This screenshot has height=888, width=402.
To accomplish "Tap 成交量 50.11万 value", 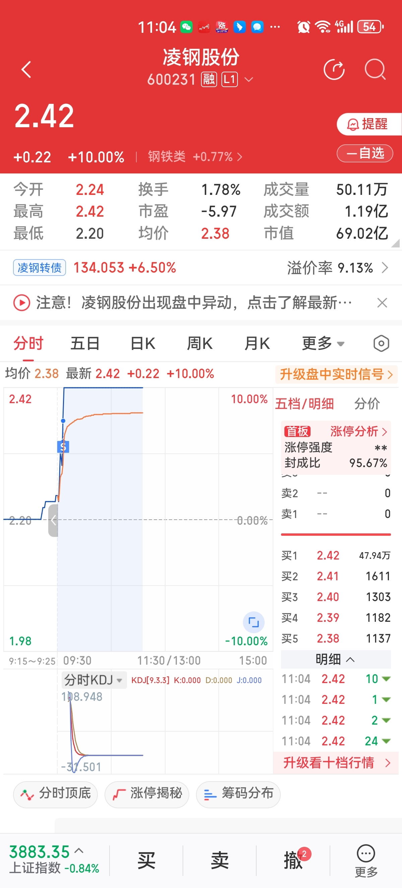I will [x=362, y=189].
